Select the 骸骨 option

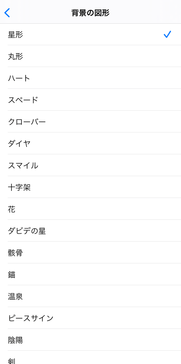tap(91, 253)
